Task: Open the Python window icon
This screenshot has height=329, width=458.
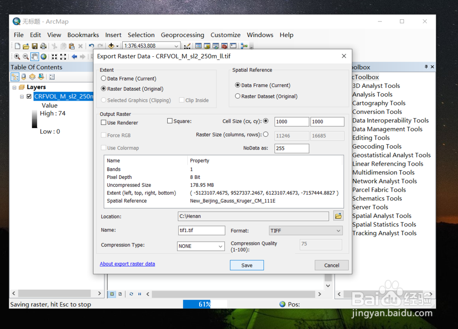Action: [233, 46]
